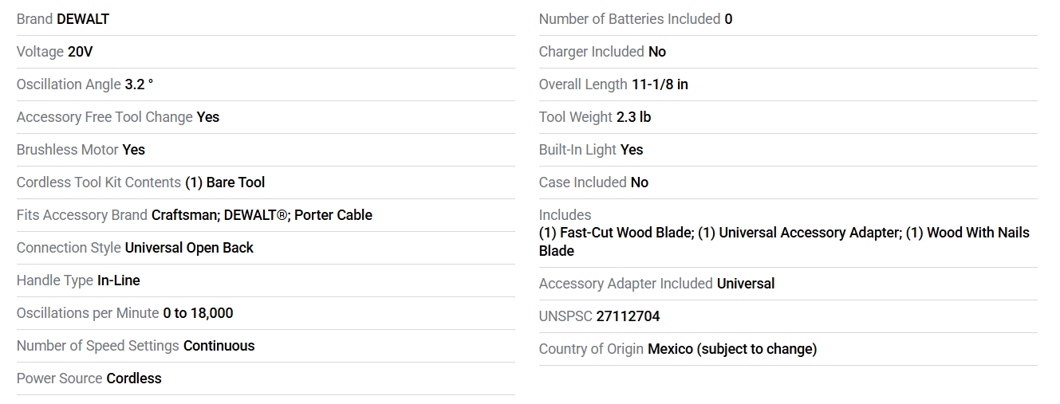Click the In-Line handle type value

[119, 280]
